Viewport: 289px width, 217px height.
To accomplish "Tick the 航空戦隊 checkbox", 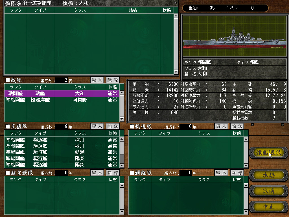I will (8, 173).
